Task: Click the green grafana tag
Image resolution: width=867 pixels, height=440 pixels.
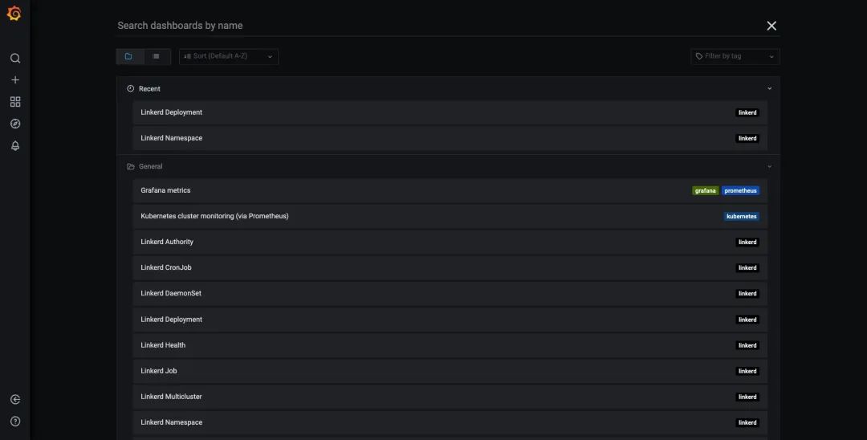Action: (x=706, y=191)
